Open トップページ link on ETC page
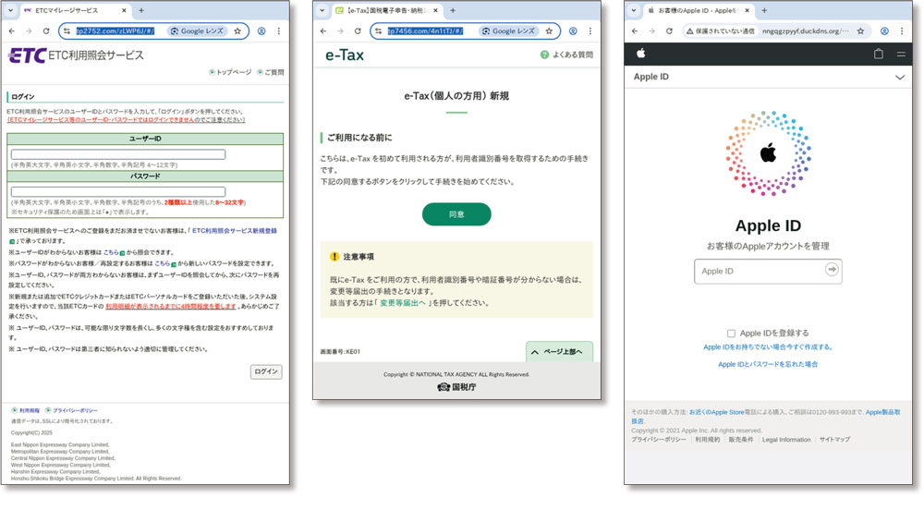Screen dimensions: 924x510 [230, 72]
